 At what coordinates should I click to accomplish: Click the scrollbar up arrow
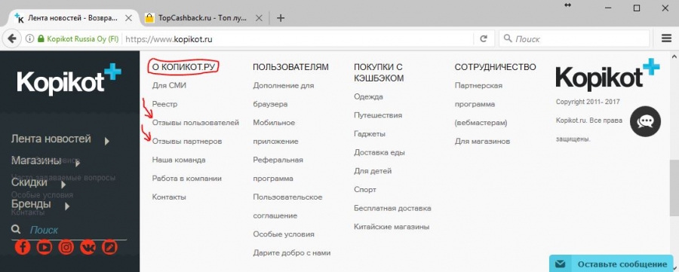674,57
